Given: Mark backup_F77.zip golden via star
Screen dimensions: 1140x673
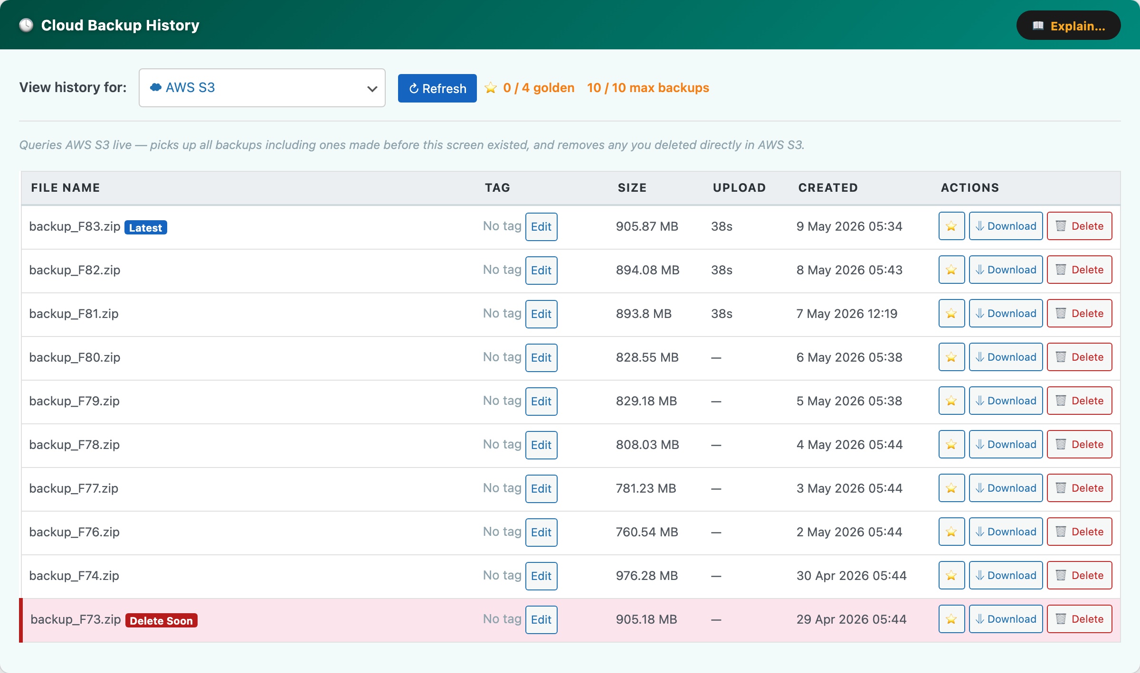Looking at the screenshot, I should coord(951,488).
